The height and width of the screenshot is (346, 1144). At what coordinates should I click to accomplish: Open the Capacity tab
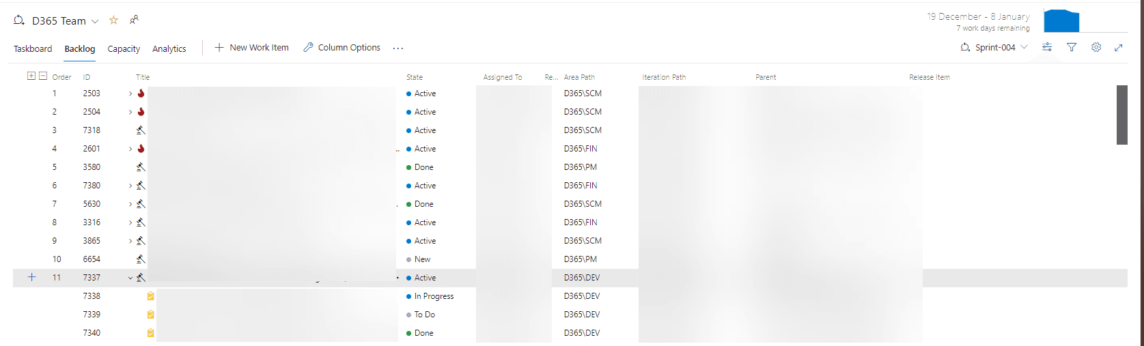pyautogui.click(x=124, y=48)
